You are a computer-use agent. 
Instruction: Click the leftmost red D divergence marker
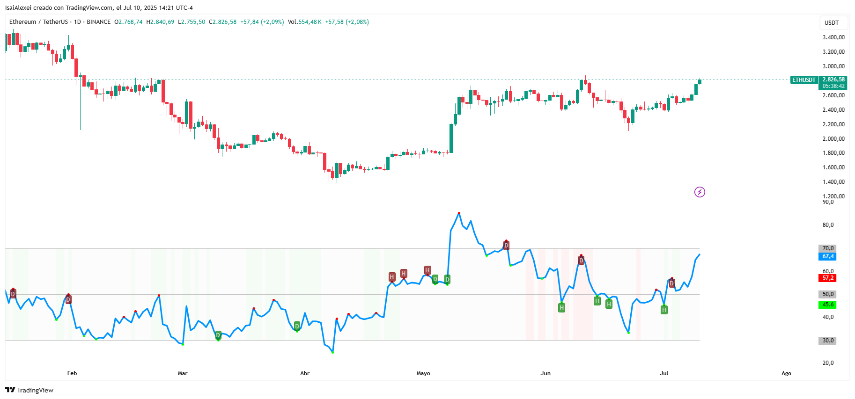click(13, 294)
